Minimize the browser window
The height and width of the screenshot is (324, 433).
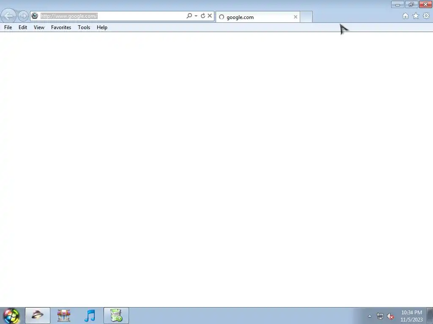point(397,4)
